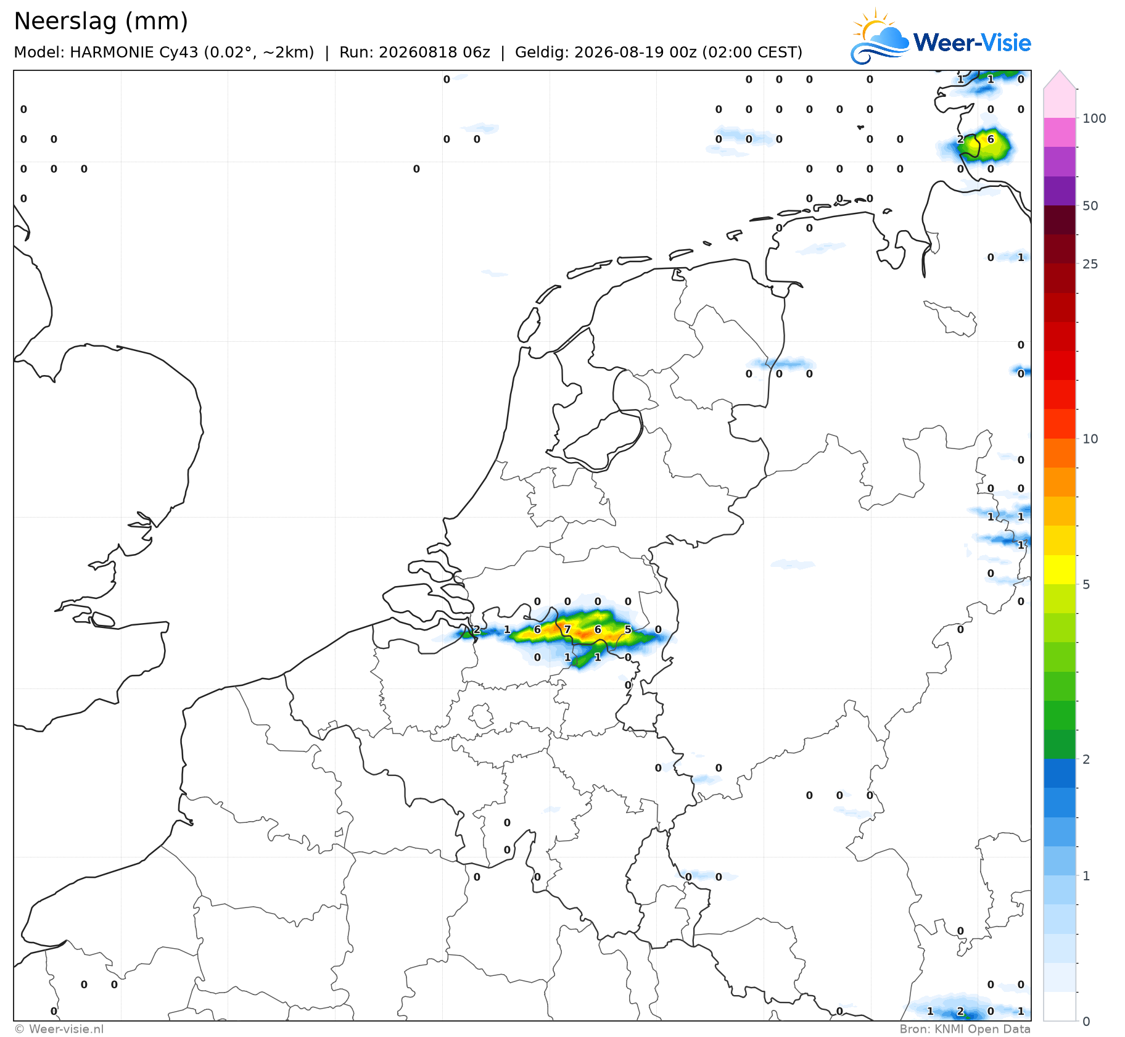Select the pink 100 mm legend swatch
Viewport: 1125px width, 1037px height.
tap(1060, 132)
